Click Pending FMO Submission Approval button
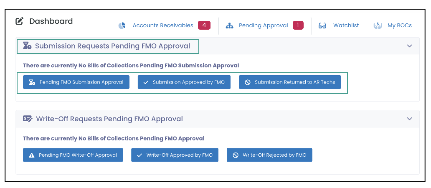The width and height of the screenshot is (431, 188). 76,82
